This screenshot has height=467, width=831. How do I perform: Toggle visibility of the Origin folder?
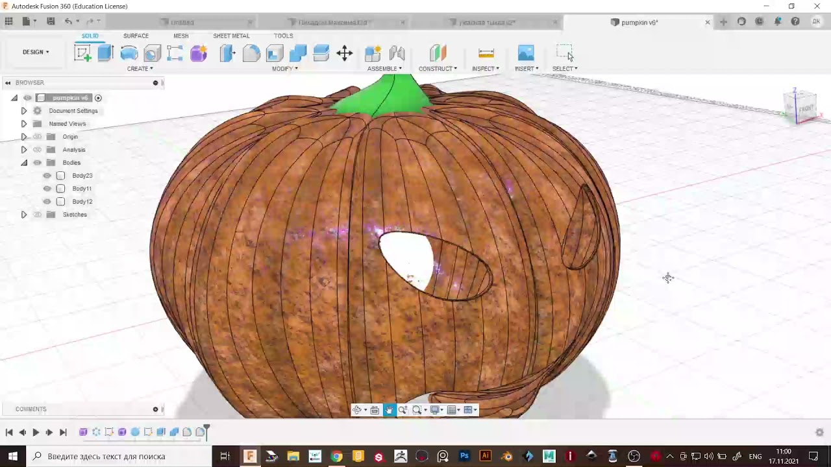pos(37,137)
